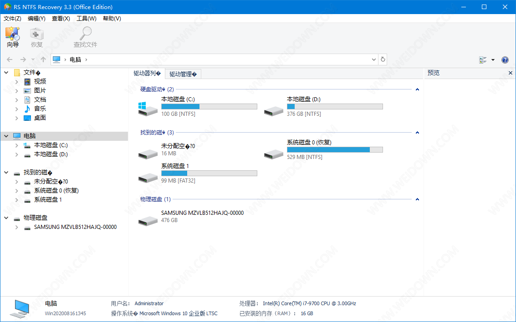Click the 恢复 recovery toolbar icon

coord(36,37)
